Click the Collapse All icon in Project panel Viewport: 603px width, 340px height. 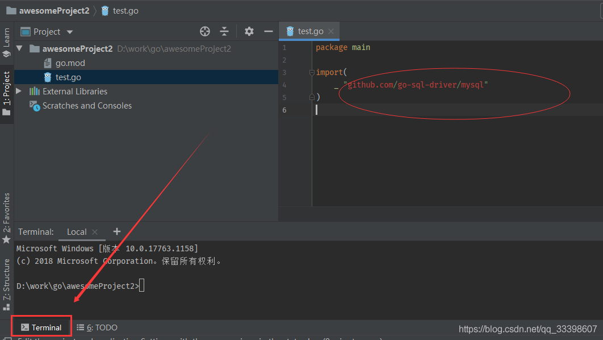(x=224, y=32)
